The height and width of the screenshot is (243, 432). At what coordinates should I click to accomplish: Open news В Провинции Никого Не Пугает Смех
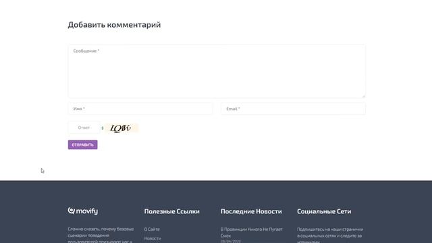tap(252, 232)
